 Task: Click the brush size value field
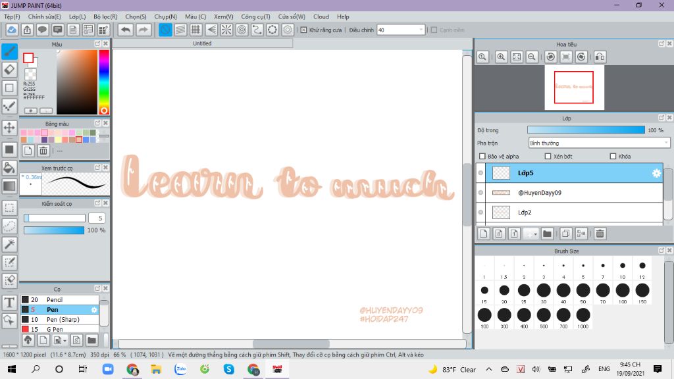tap(97, 218)
